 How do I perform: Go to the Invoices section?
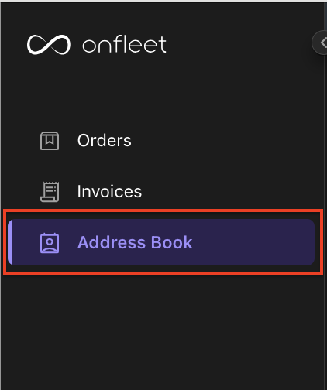[109, 191]
